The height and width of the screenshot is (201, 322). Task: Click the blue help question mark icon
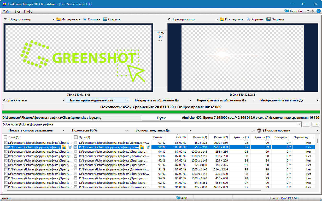coord(318,11)
